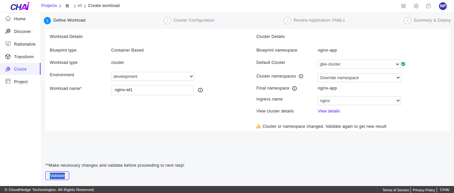Expand the Environment dropdown
This screenshot has height=193, width=454.
(x=153, y=77)
